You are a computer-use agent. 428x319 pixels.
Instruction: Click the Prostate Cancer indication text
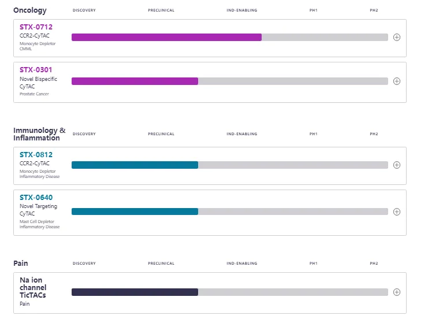tap(34, 94)
